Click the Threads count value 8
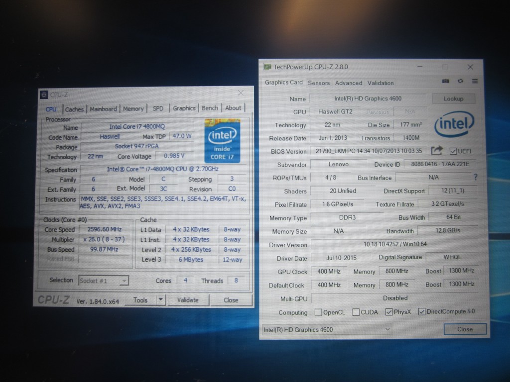The image size is (510, 382). [236, 281]
